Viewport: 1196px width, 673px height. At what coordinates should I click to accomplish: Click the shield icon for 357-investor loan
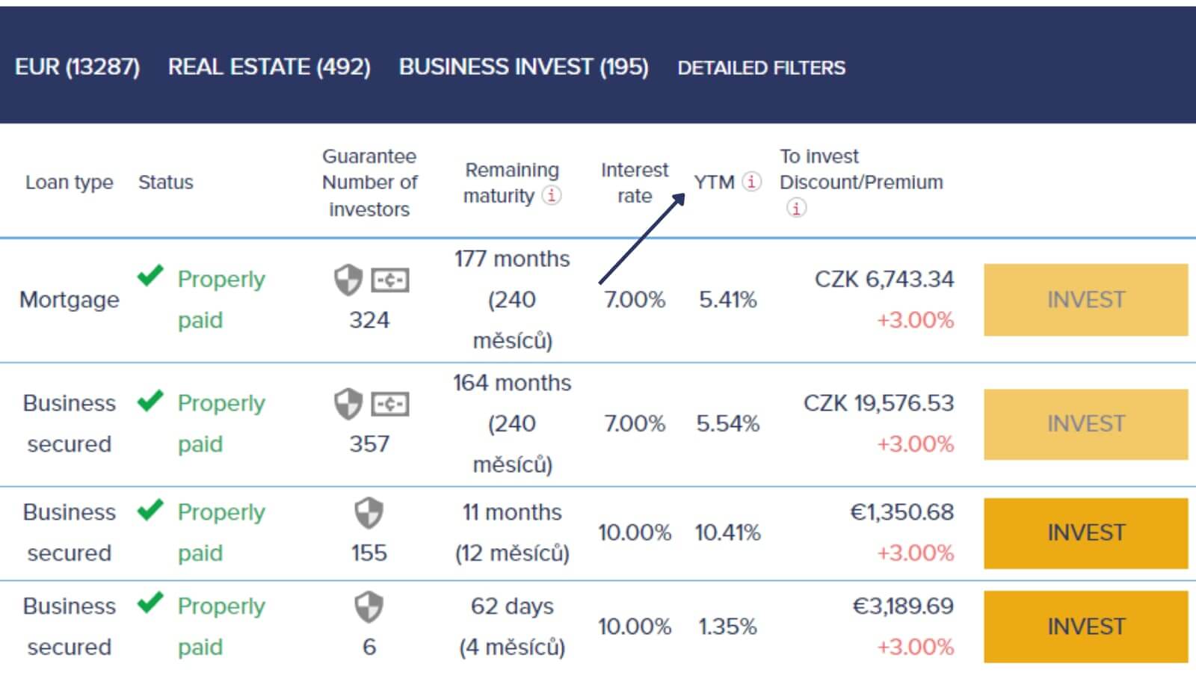348,404
